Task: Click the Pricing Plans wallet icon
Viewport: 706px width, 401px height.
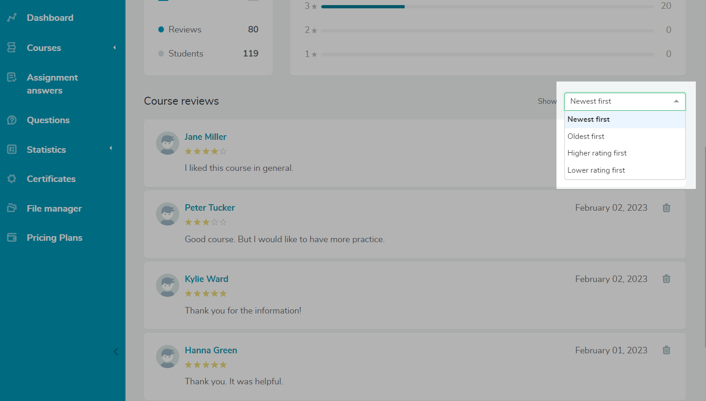Action: (x=12, y=238)
